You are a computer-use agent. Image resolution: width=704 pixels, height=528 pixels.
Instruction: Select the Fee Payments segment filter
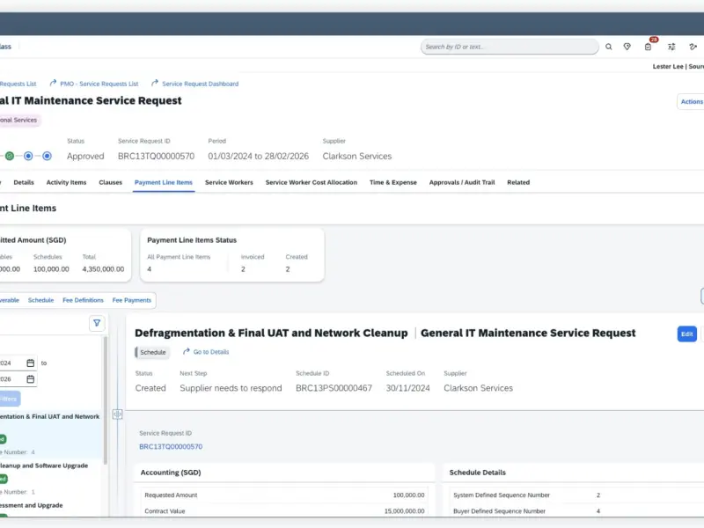point(131,300)
